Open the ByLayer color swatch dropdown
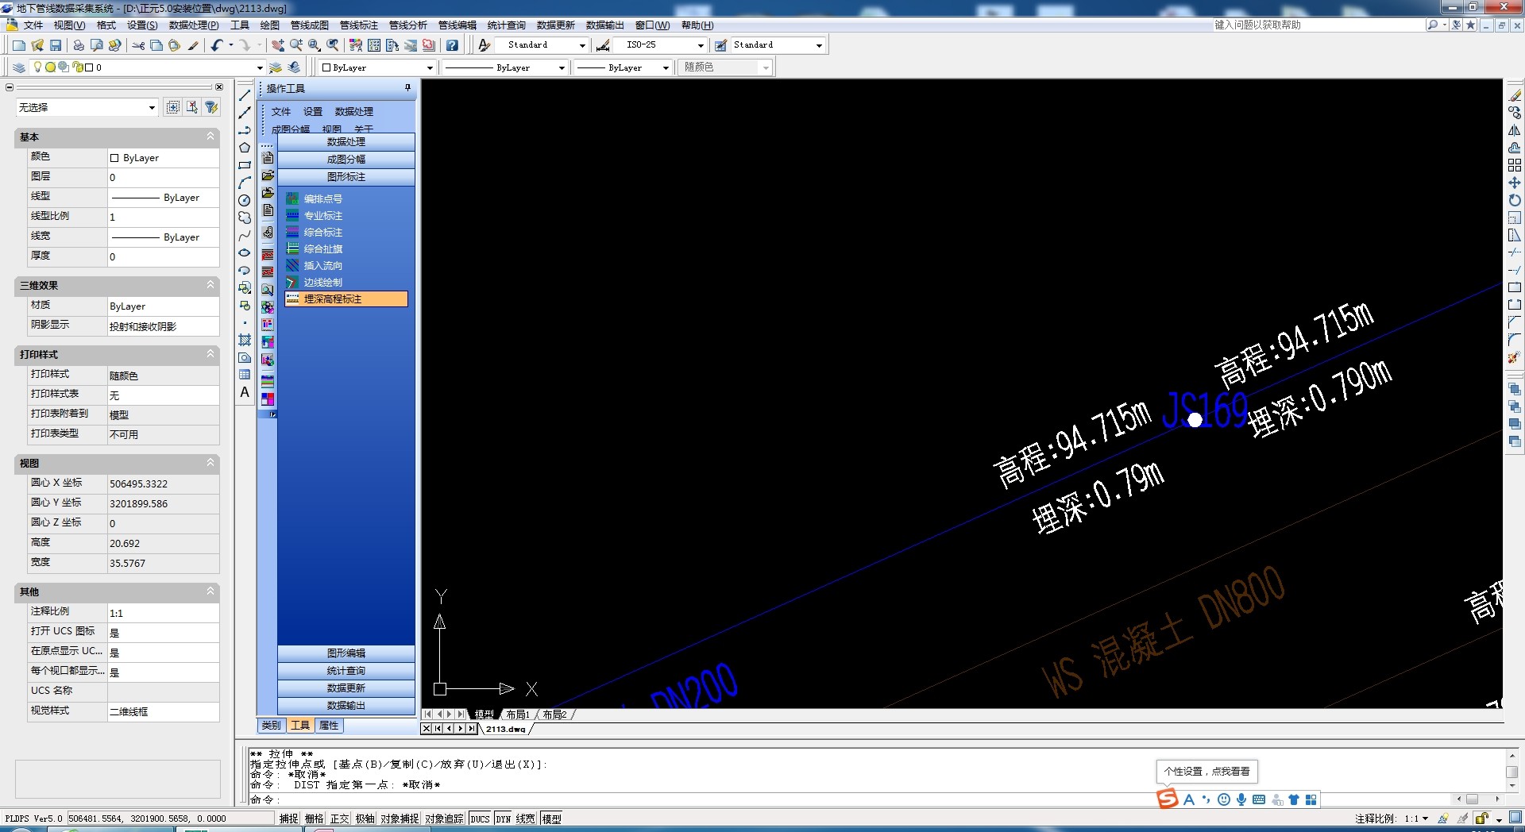 tap(430, 67)
